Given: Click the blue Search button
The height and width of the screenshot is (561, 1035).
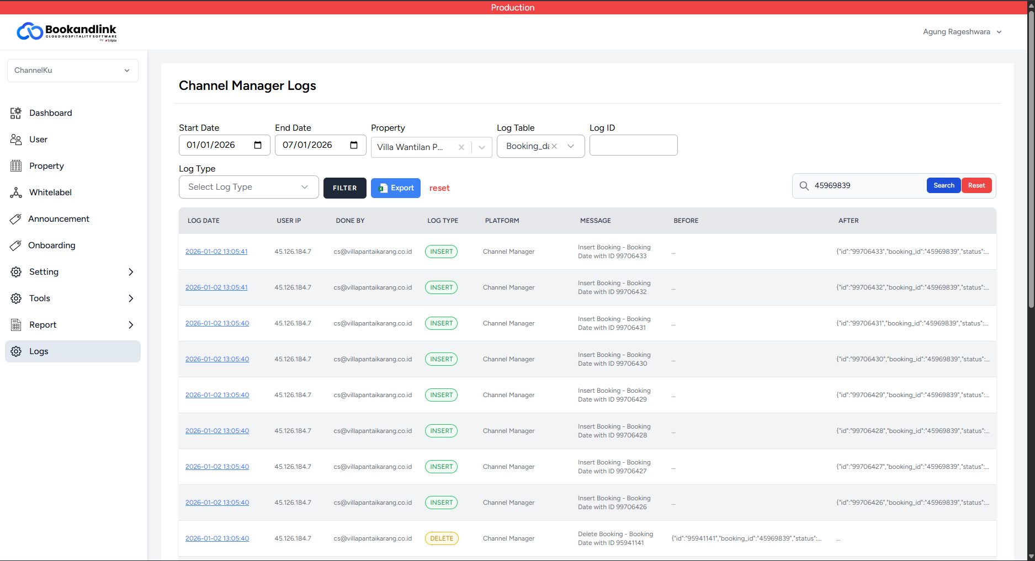Looking at the screenshot, I should pyautogui.click(x=944, y=185).
